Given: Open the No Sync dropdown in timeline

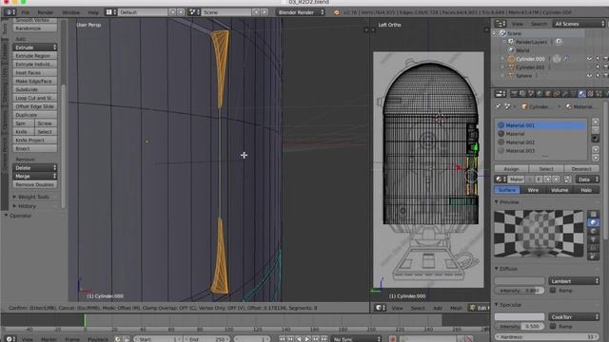Looking at the screenshot, I should click(357, 339).
